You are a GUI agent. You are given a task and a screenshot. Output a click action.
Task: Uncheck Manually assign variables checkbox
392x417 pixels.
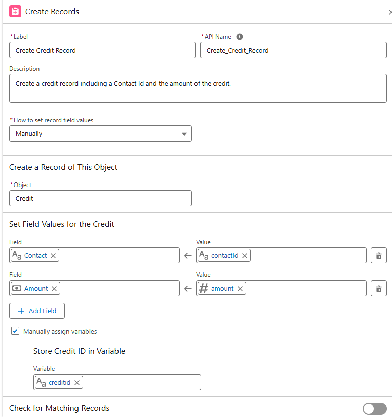coord(15,331)
